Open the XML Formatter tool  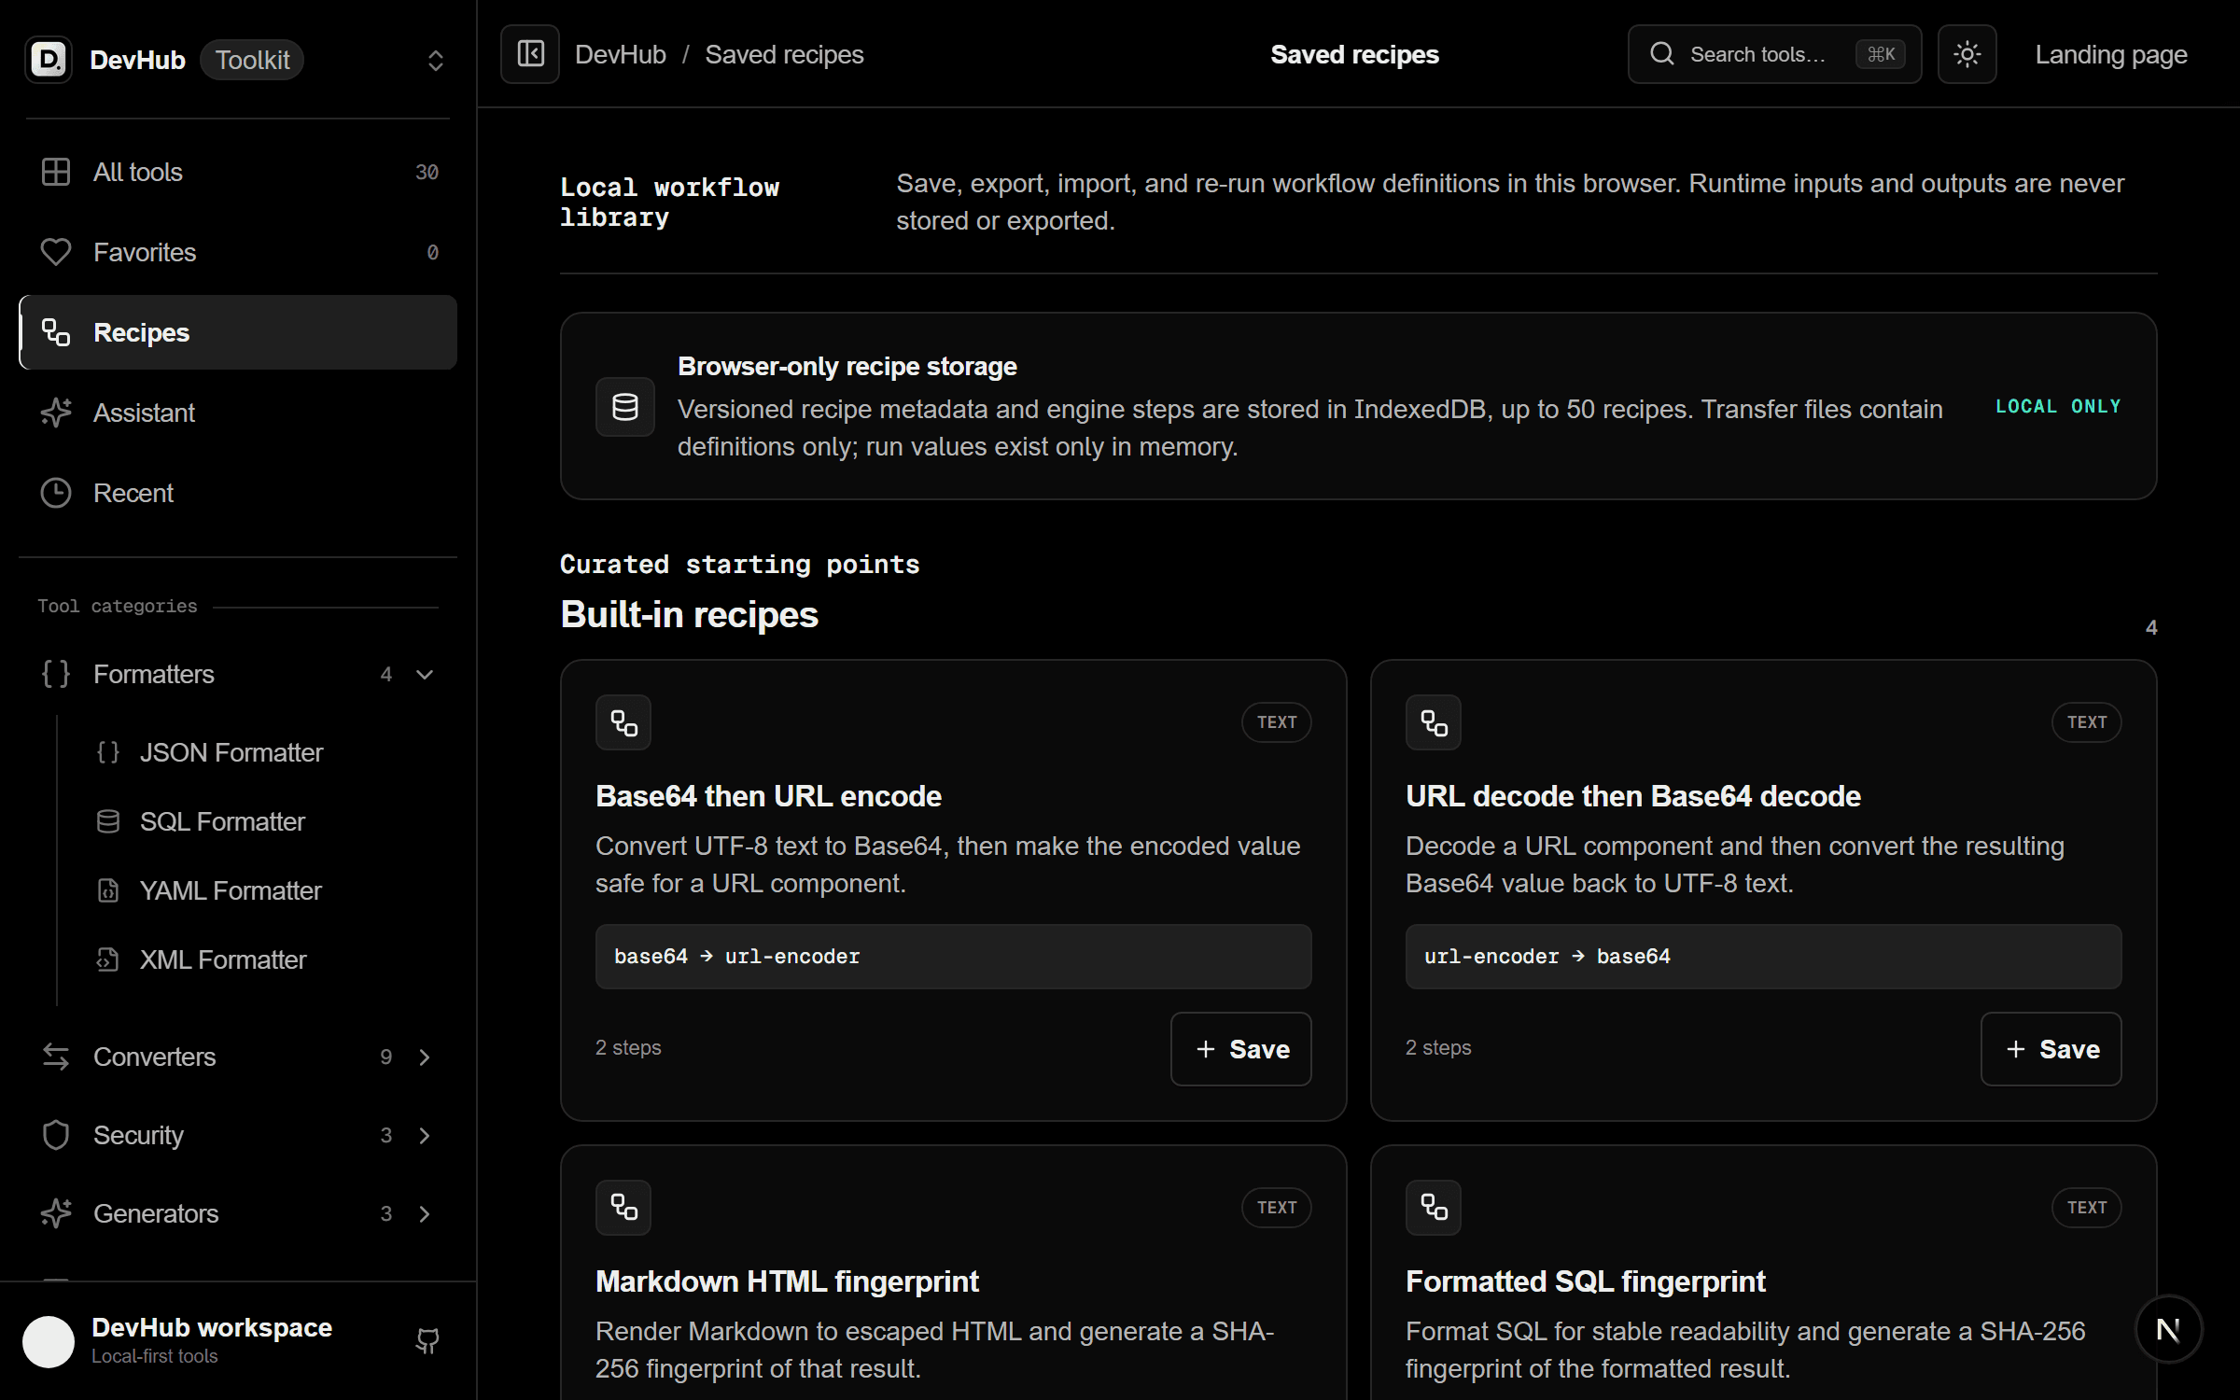tap(266, 959)
